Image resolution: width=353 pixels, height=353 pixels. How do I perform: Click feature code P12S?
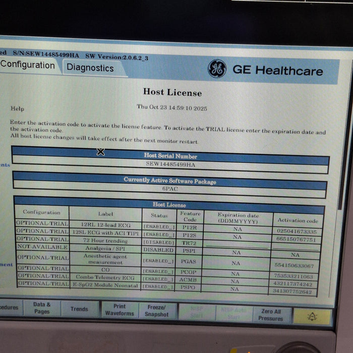189,236
